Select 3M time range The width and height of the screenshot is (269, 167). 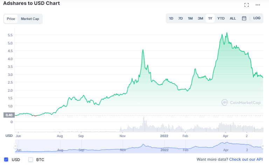click(x=200, y=18)
